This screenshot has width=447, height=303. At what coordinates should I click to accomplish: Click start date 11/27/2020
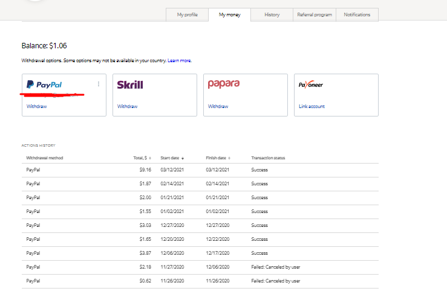coord(172,267)
